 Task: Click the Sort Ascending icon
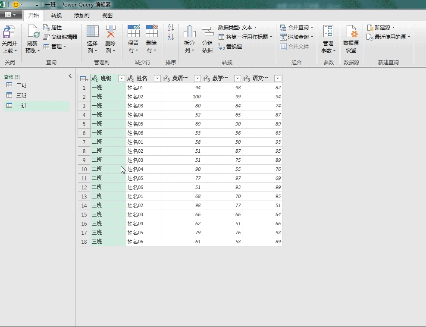pos(171,28)
